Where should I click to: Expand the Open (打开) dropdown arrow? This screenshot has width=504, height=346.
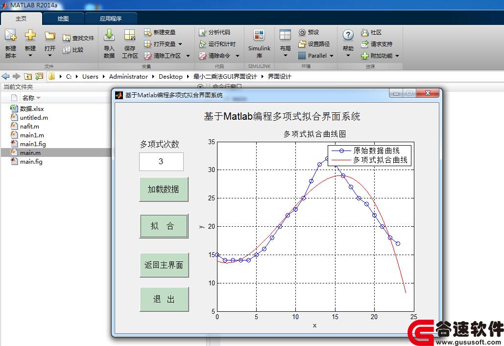click(50, 56)
